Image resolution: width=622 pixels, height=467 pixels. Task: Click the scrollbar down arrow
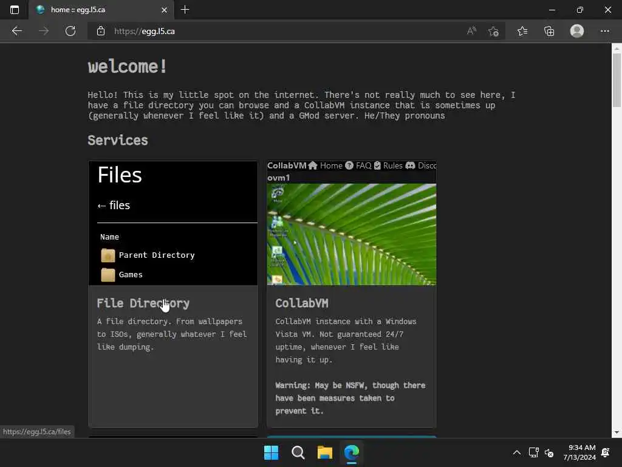(617, 432)
